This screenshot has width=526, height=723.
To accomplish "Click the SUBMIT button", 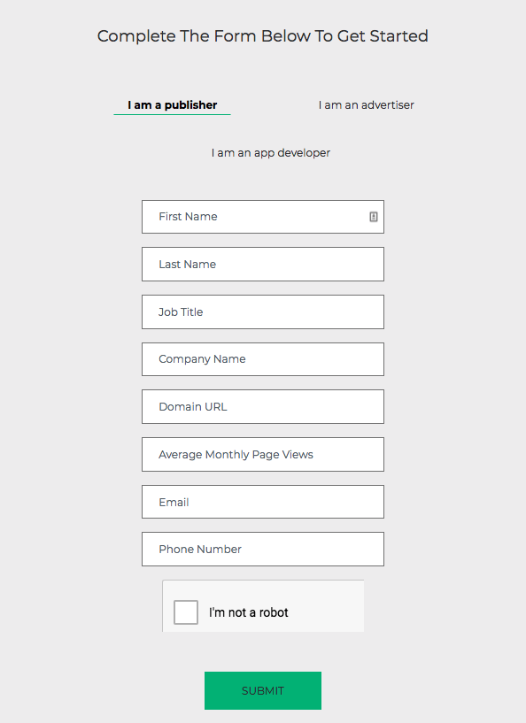I will (263, 690).
